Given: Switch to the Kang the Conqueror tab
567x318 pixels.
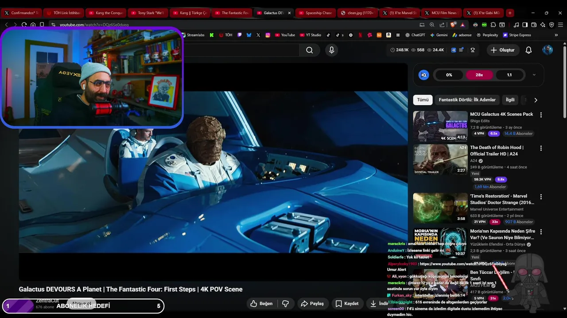Looking at the screenshot, I should [105, 13].
